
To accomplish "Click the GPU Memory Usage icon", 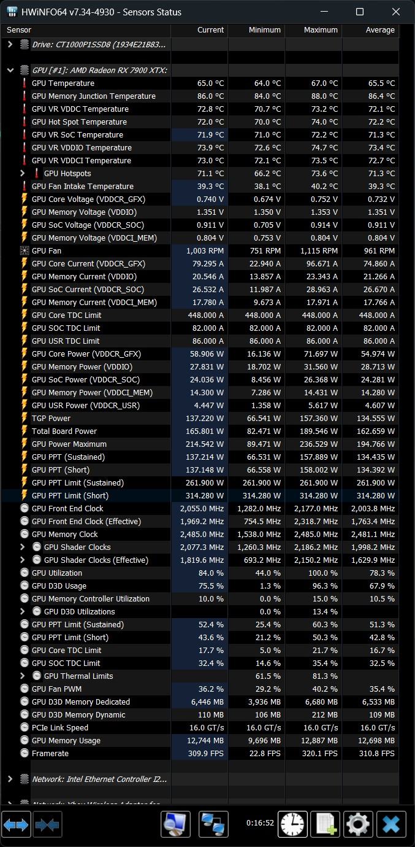I will 25,740.
